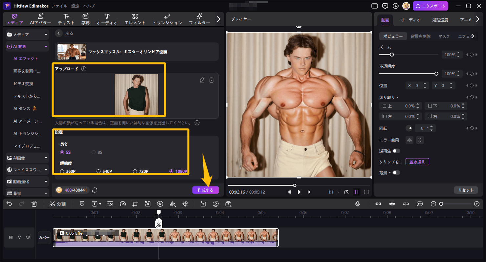Click the 作成する generate button
This screenshot has width=486, height=262.
click(x=205, y=190)
